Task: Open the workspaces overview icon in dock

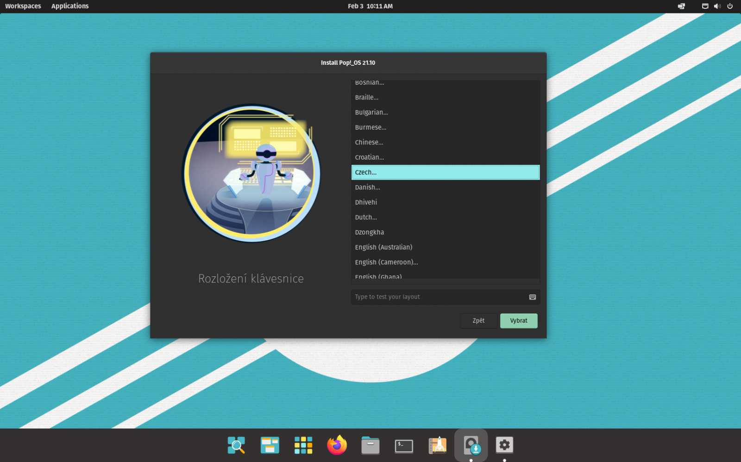Action: click(x=270, y=445)
